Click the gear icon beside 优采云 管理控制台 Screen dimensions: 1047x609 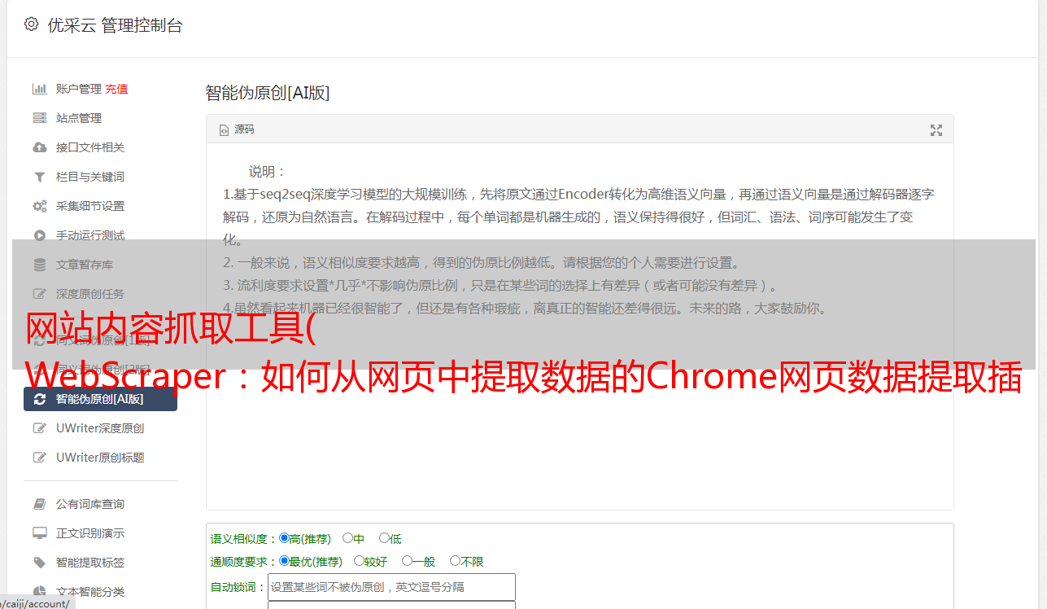(31, 24)
